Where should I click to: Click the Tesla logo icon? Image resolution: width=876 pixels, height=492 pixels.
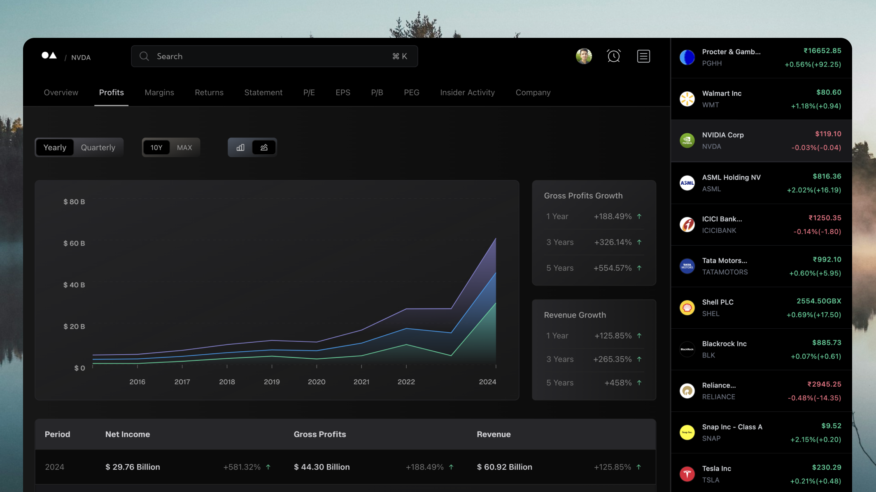click(x=687, y=474)
